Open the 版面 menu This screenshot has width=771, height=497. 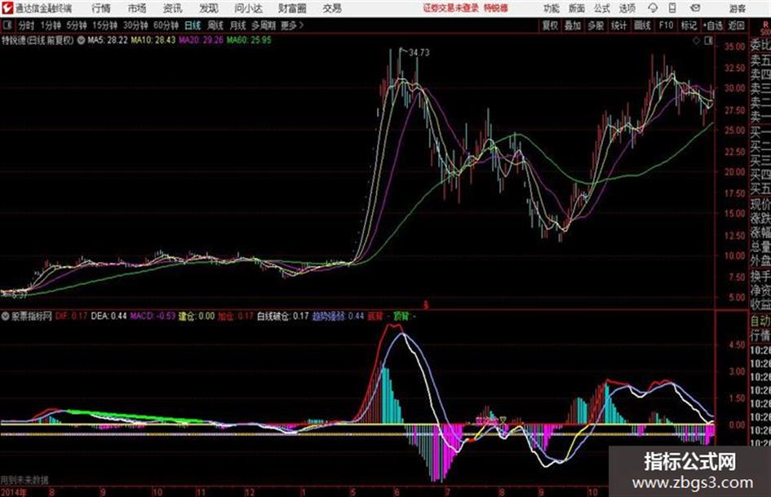pos(576,8)
